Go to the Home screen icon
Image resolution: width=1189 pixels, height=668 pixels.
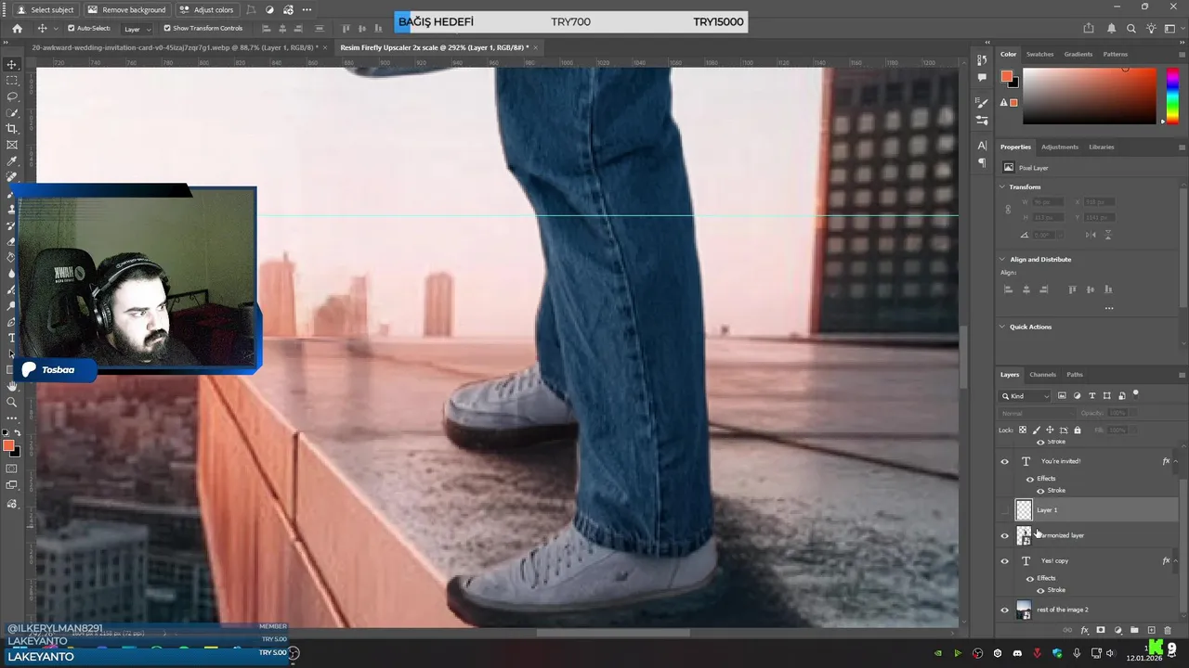pos(17,29)
